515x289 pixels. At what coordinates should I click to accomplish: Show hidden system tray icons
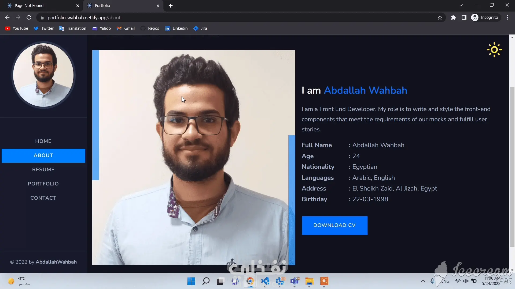pyautogui.click(x=423, y=281)
